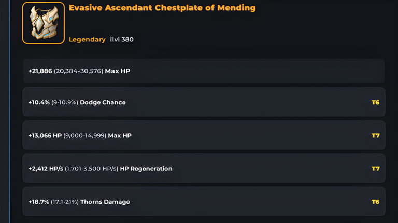This screenshot has height=223, width=398.
Task: Select the +13,066 HP Max HP affix row
Action: pyautogui.click(x=204, y=135)
